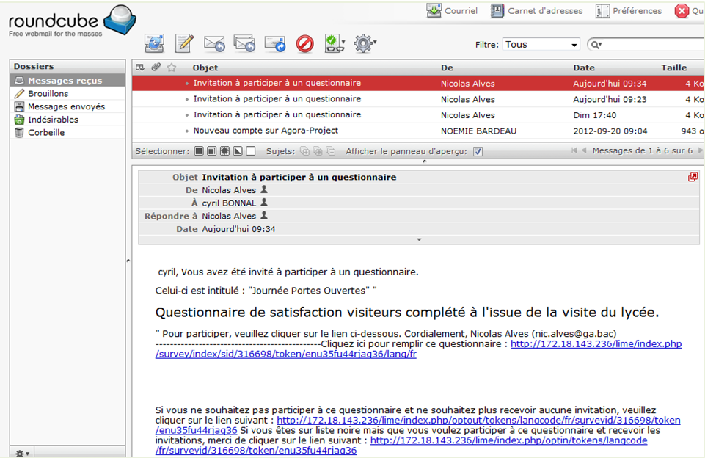Go to previous page of messages
This screenshot has width=705, height=458.
(584, 150)
